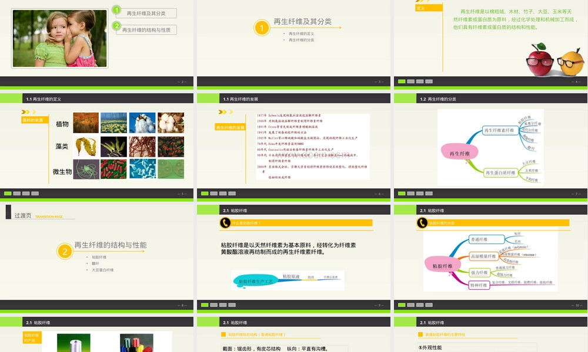Image resolution: width=588 pixels, height=352 pixels.
Task: Click the 再生纤维素纤维 mind map branch
Action: [x=500, y=131]
